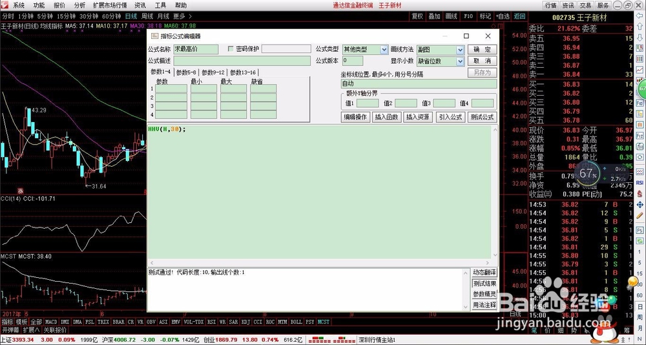Screen dimensions: 646x345
Task: Select the BOLL indicator tab
Action: [296, 322]
